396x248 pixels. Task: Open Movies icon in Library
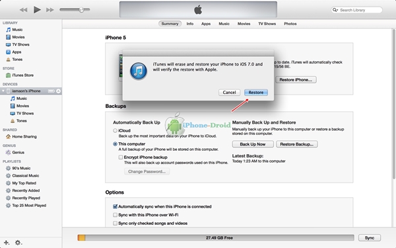coord(9,37)
